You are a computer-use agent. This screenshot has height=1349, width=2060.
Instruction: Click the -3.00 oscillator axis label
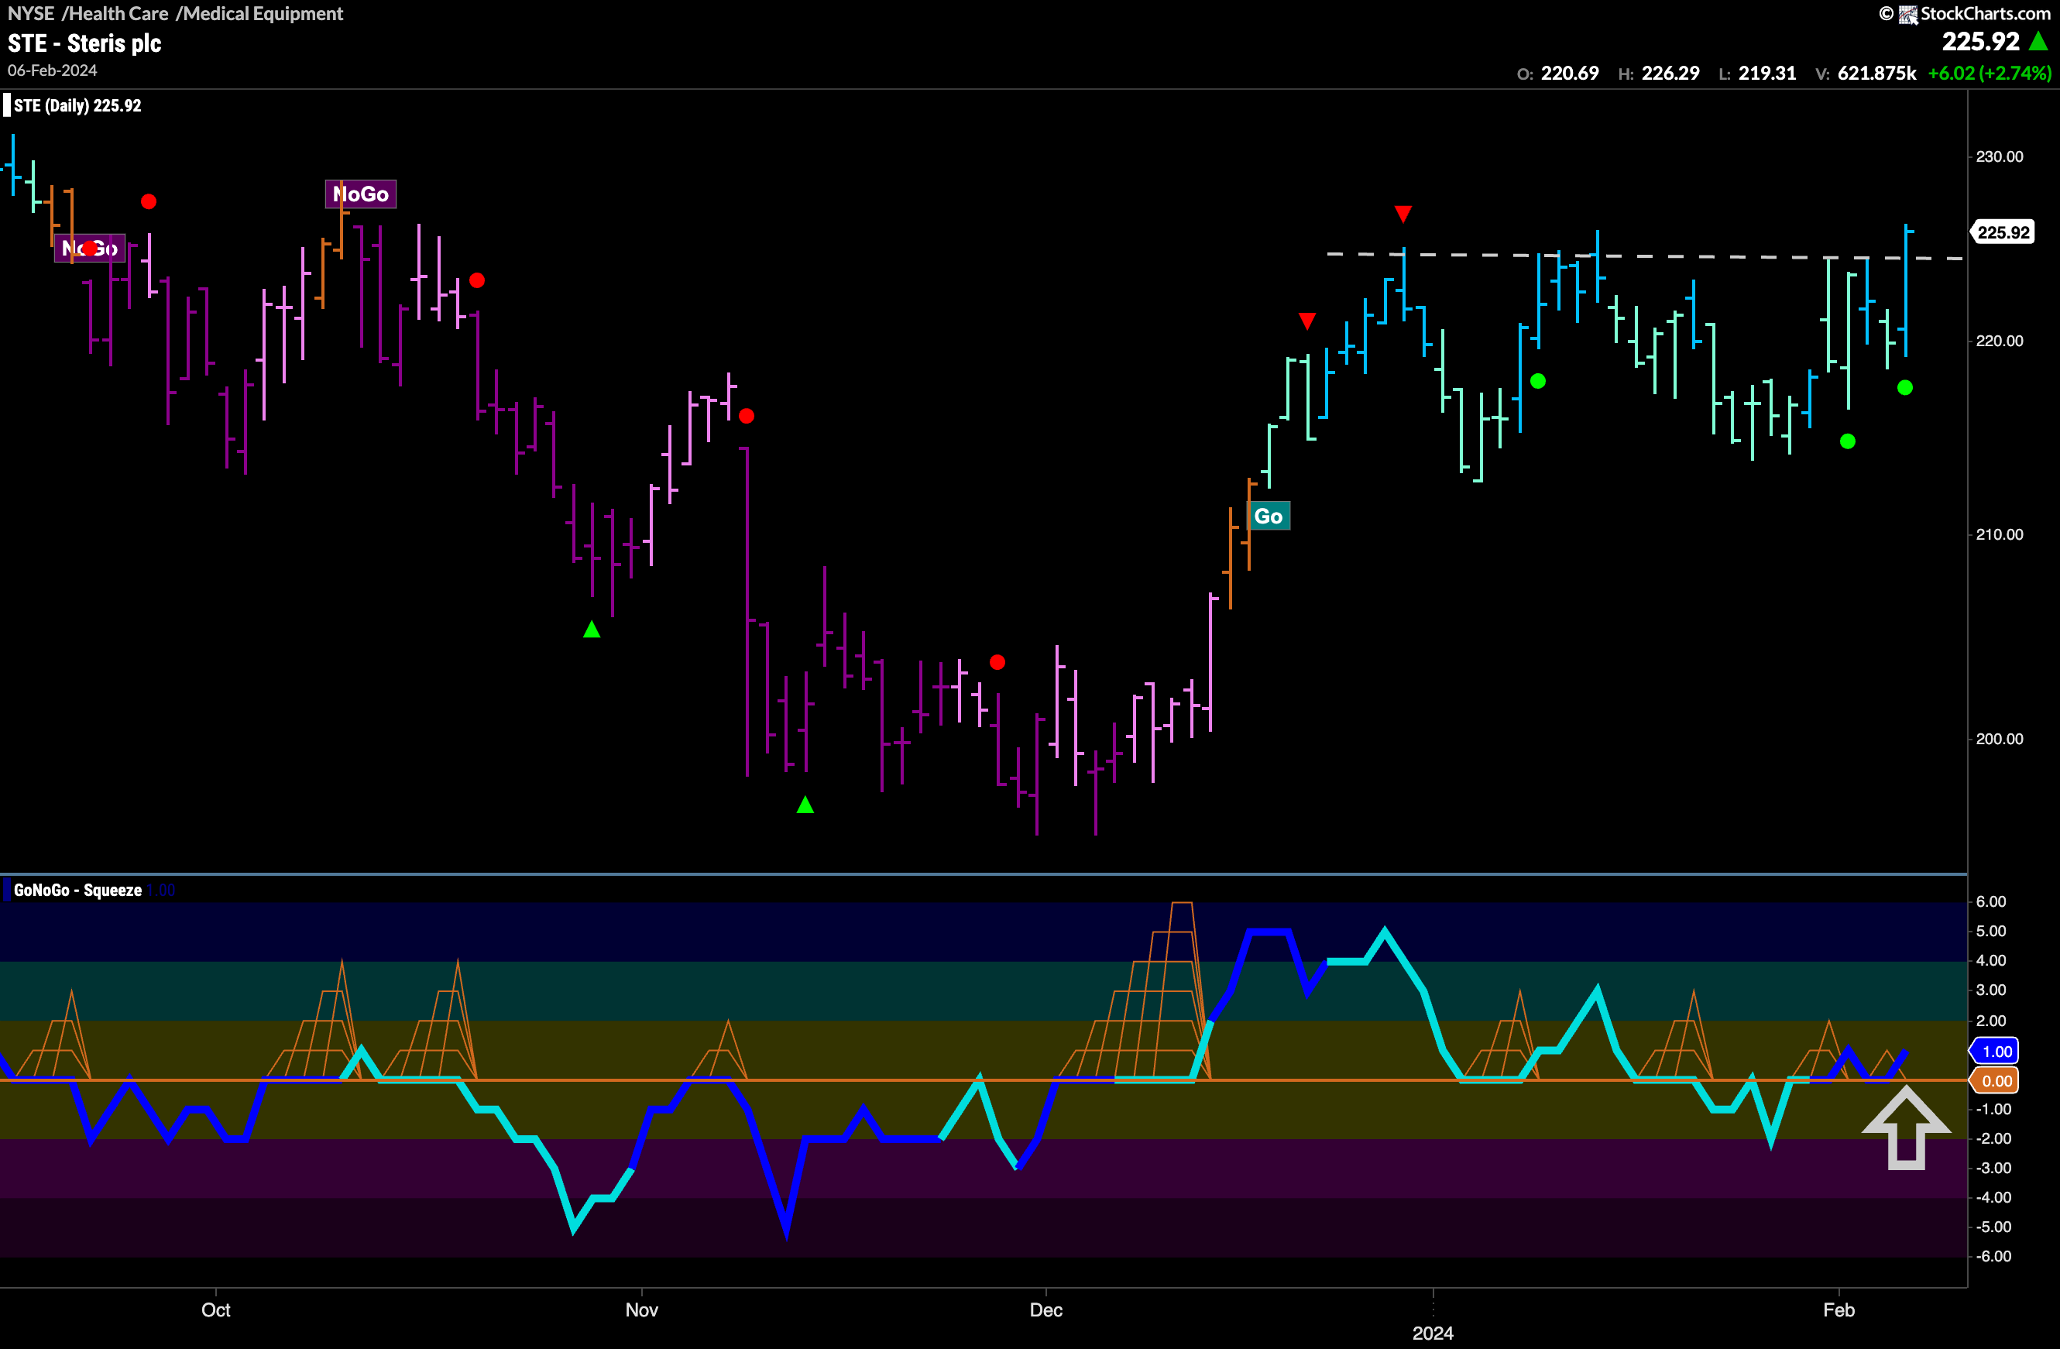click(x=1993, y=1168)
